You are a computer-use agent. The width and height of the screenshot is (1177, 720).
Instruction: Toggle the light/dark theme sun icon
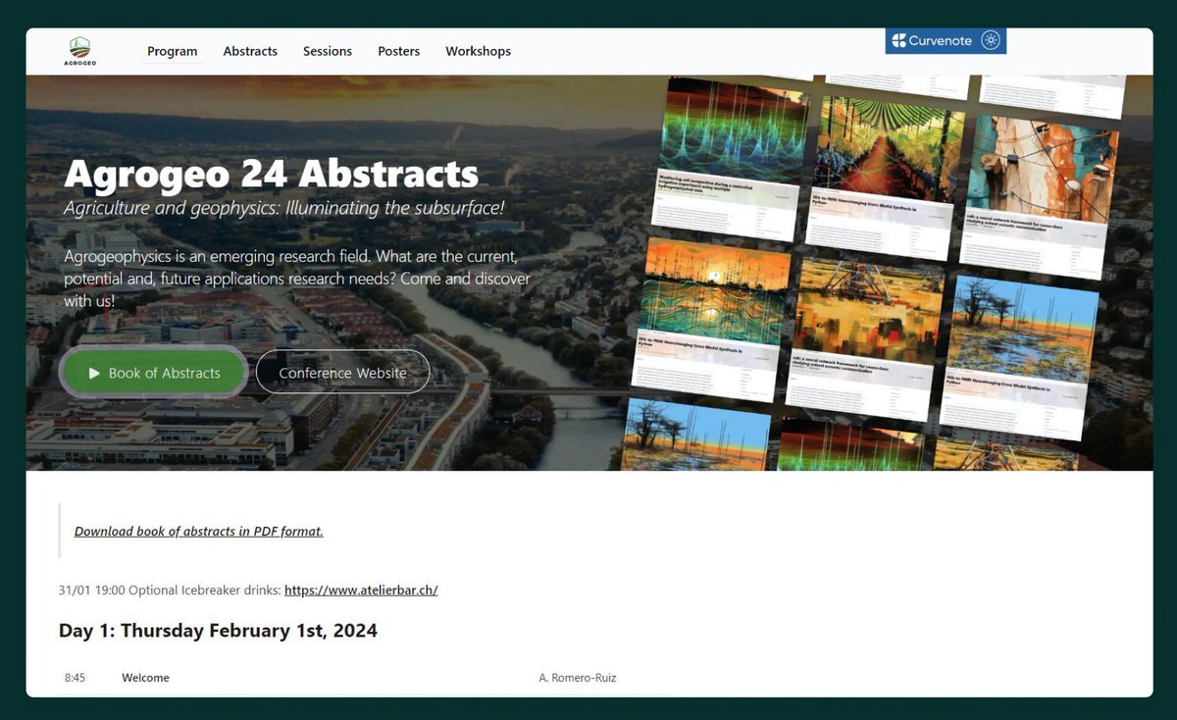[992, 40]
